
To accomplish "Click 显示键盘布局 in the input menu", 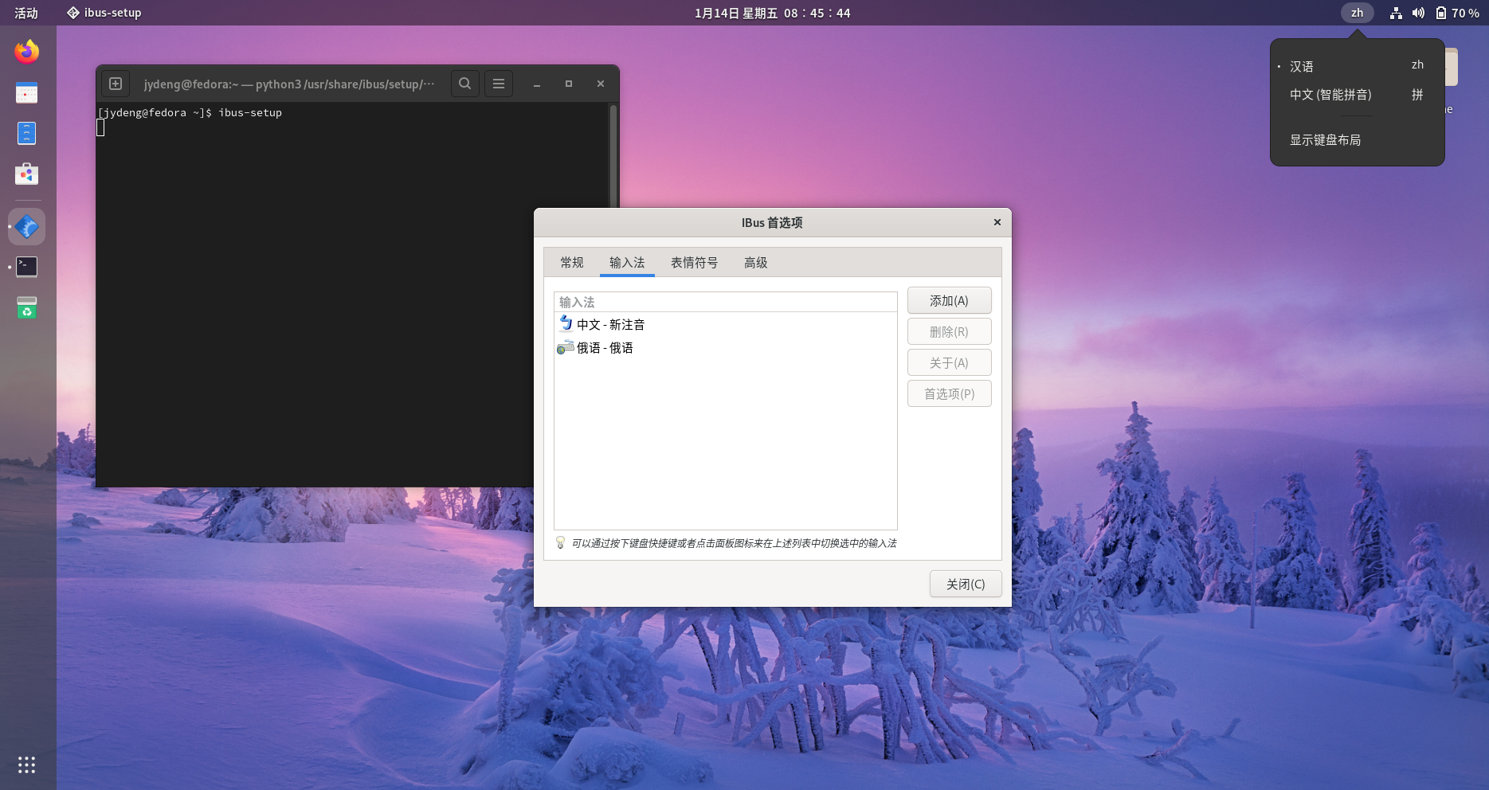I will click(1325, 140).
